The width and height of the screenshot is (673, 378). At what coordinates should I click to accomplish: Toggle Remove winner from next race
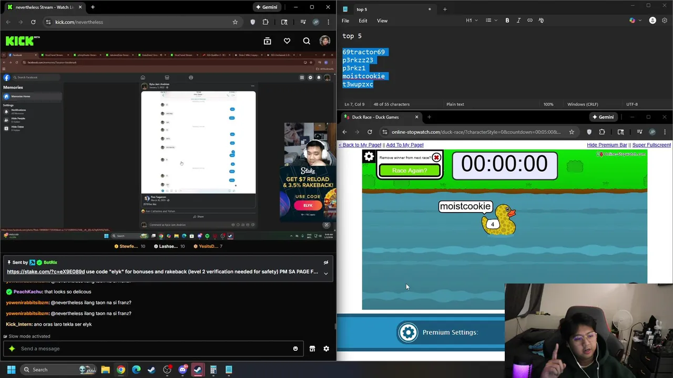click(436, 157)
